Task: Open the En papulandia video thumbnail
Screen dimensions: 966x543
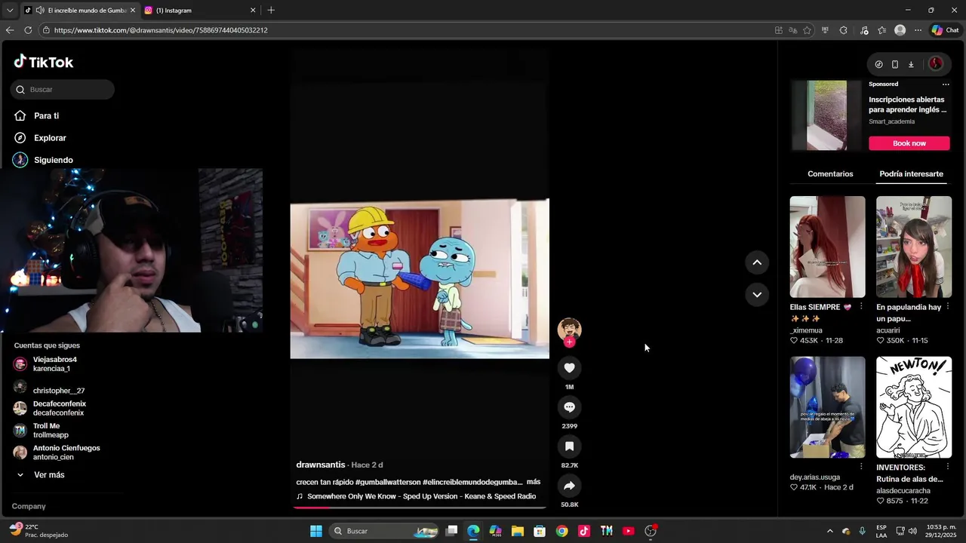Action: tap(914, 247)
